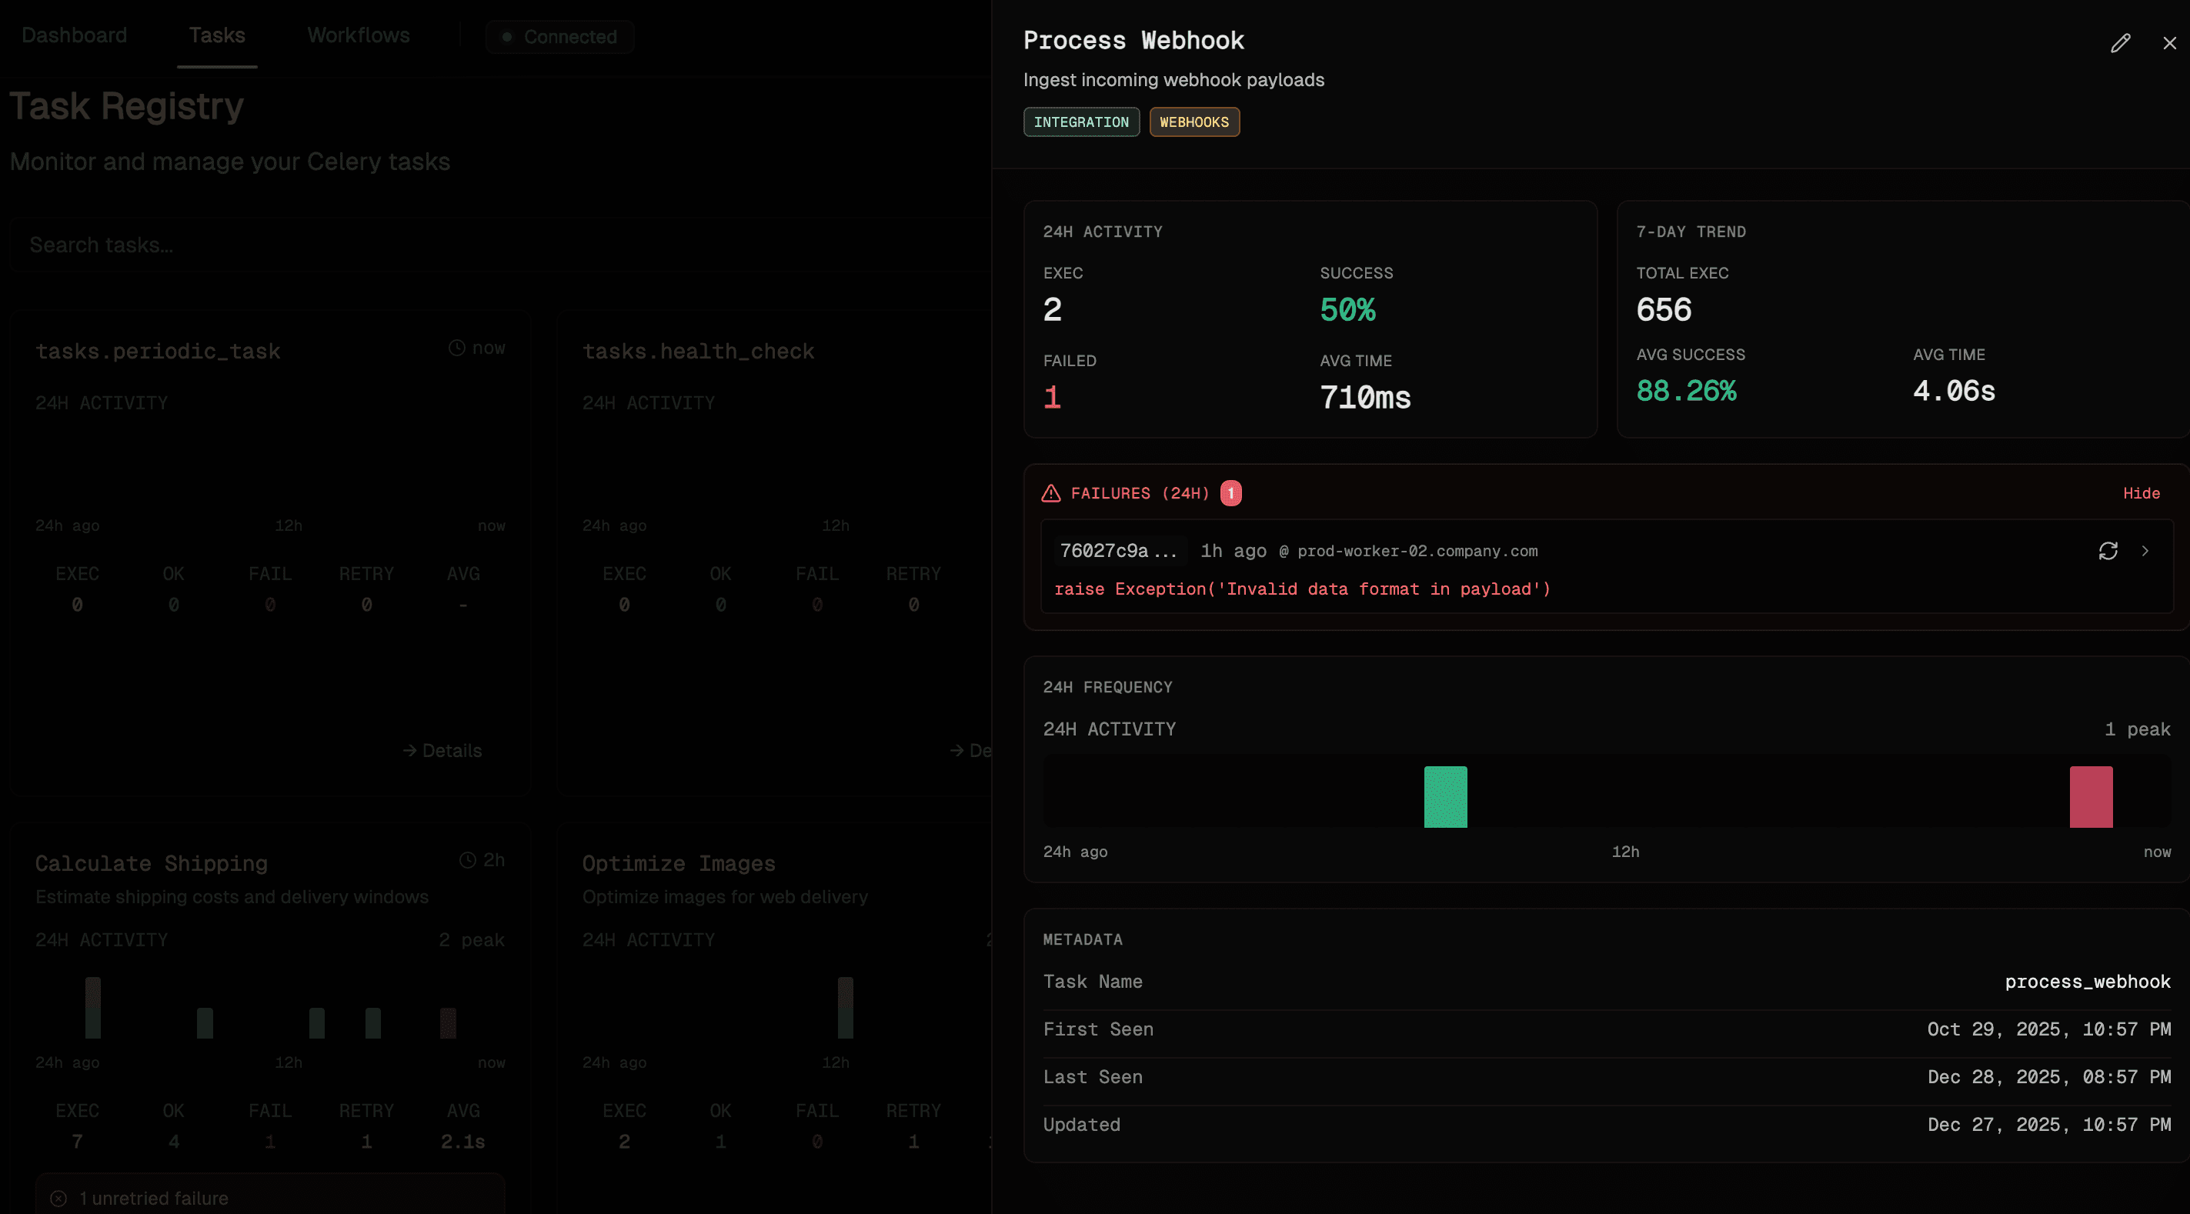The width and height of the screenshot is (2190, 1214).
Task: Click the warning triangle beside FAILURES (24H)
Action: click(1051, 493)
